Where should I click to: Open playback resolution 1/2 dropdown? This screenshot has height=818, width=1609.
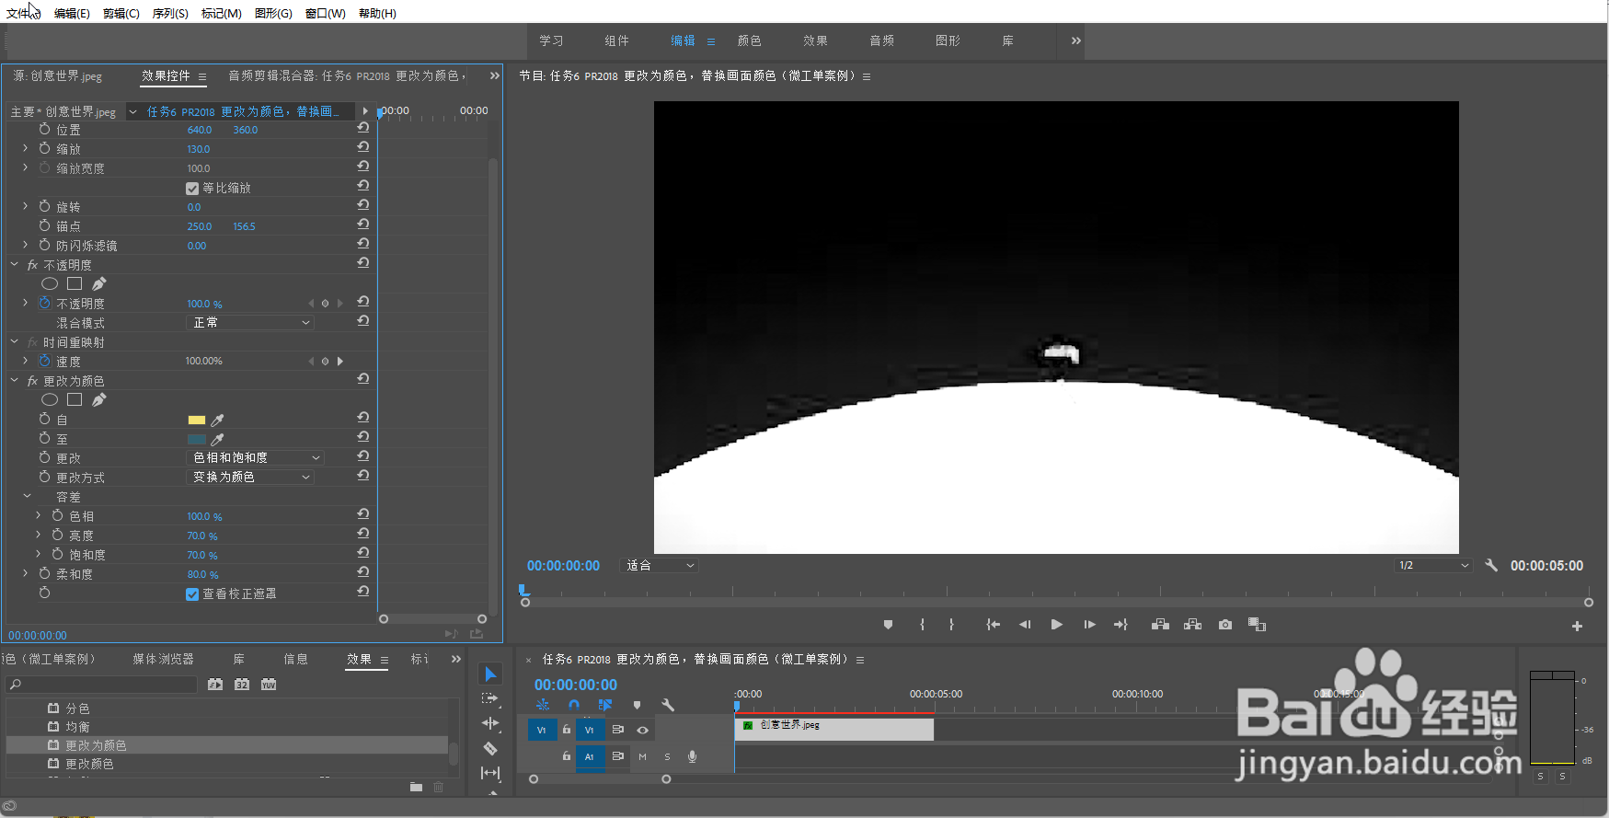click(x=1434, y=565)
